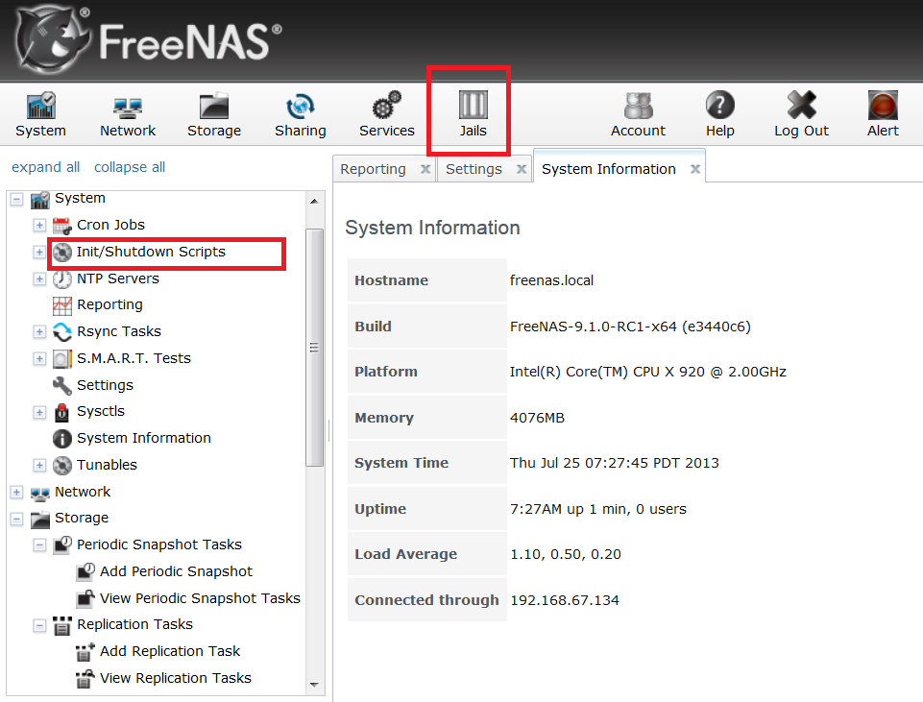This screenshot has height=702, width=923.
Task: Click the Init/Shutdown Scripts tree icon
Action: (x=61, y=253)
